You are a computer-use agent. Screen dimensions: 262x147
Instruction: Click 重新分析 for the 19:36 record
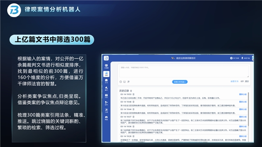tap(243, 126)
